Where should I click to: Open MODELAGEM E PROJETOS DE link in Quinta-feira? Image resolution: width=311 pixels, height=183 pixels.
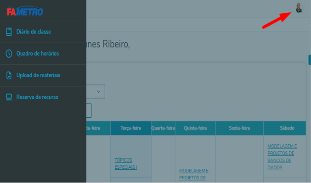point(194,174)
